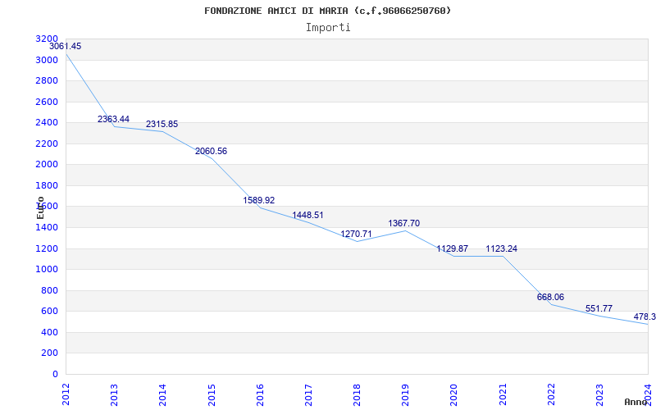Image resolution: width=656 pixels, height=410 pixels.
Task: Select the Euro y-axis title
Action: pyautogui.click(x=40, y=208)
